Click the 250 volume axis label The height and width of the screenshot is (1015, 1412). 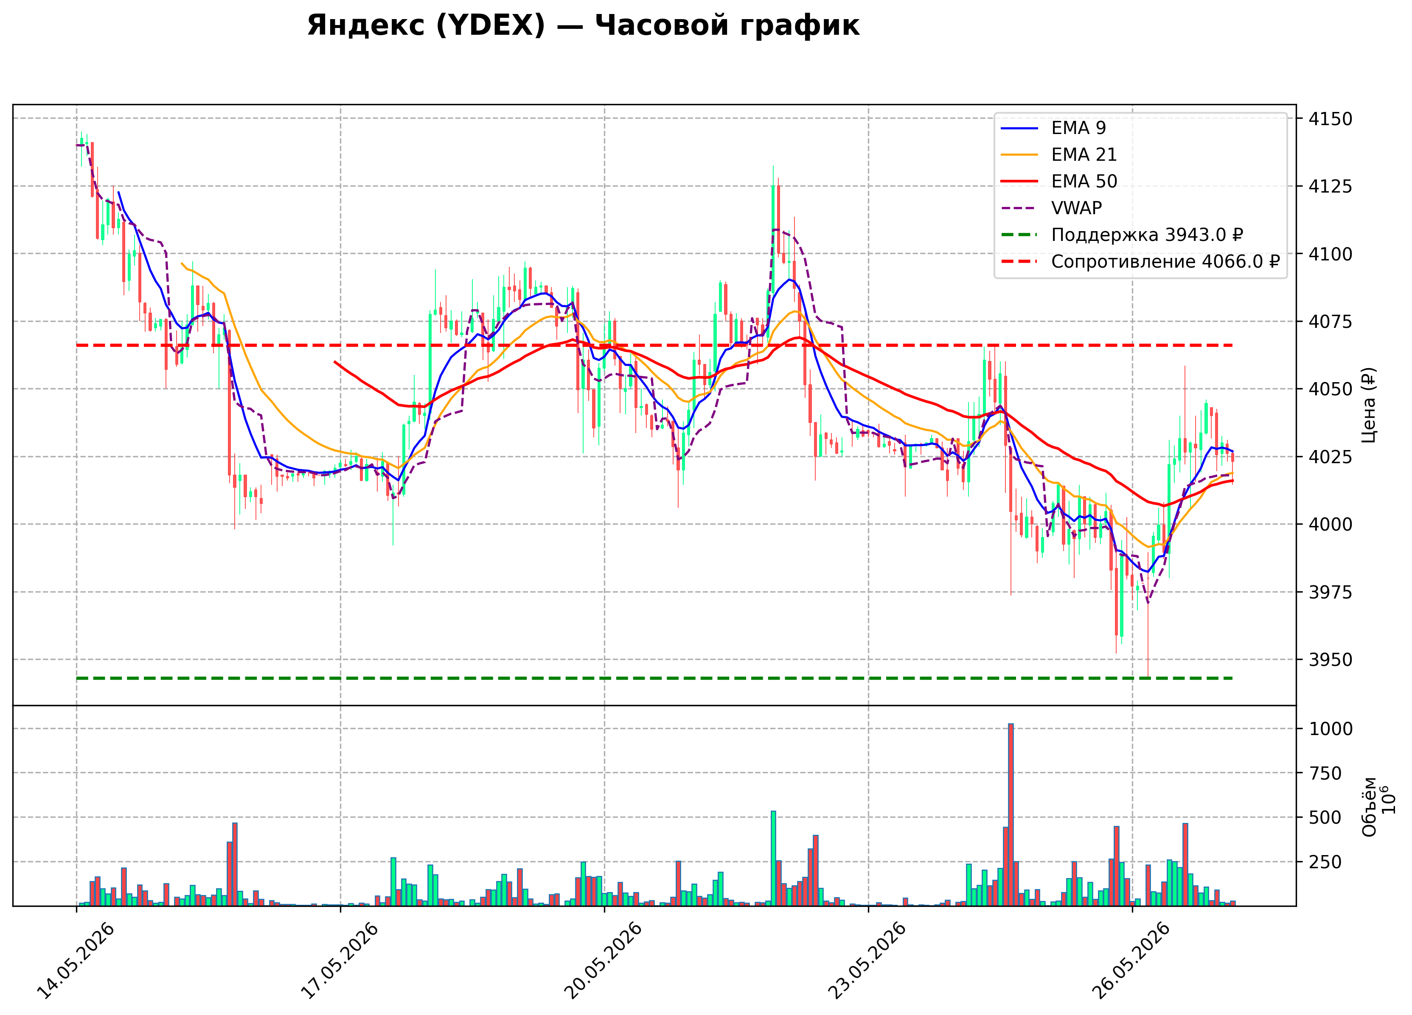tap(1325, 862)
